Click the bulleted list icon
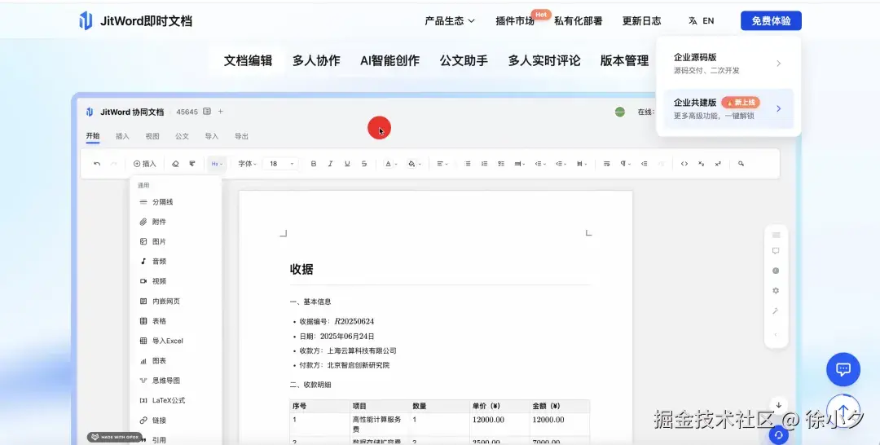 (x=467, y=164)
